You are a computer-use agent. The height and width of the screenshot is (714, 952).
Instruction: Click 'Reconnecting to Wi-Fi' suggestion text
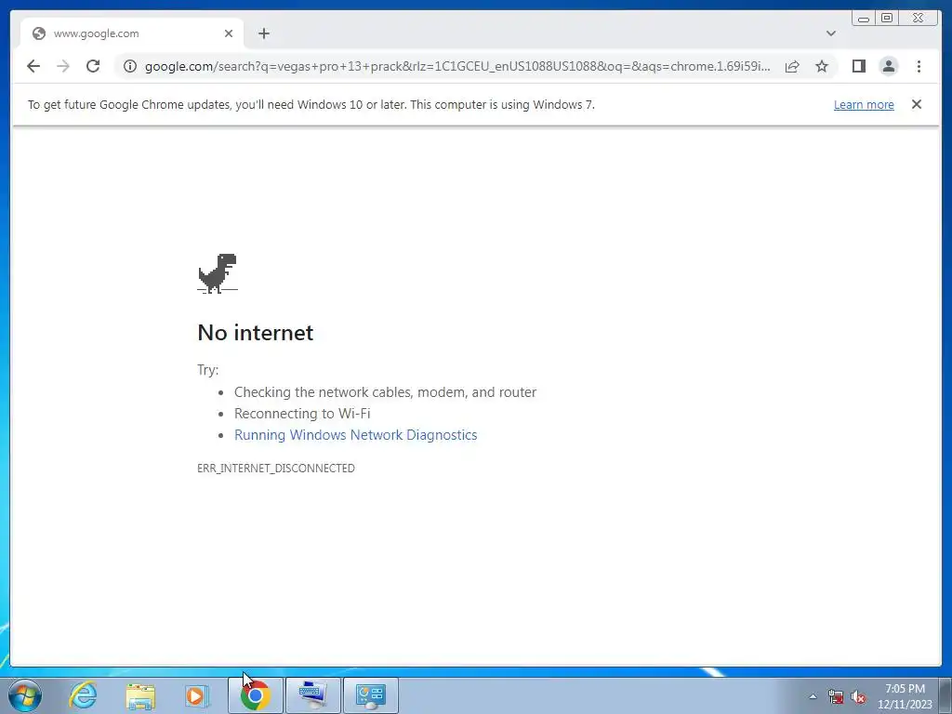pos(302,414)
